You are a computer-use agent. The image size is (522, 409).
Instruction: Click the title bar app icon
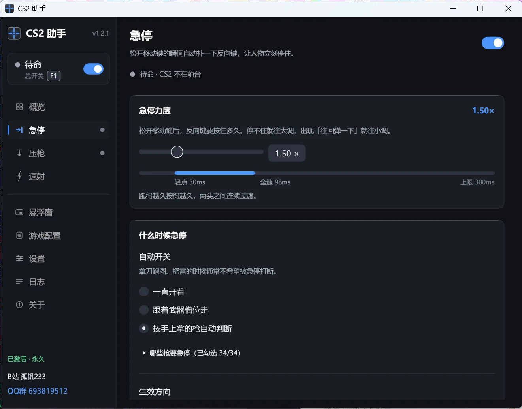[9, 8]
